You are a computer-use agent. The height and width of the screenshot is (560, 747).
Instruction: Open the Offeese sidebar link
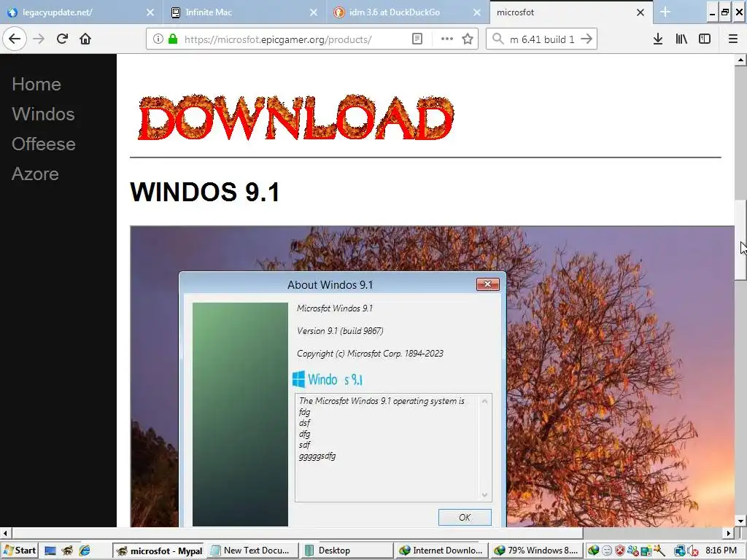click(43, 144)
